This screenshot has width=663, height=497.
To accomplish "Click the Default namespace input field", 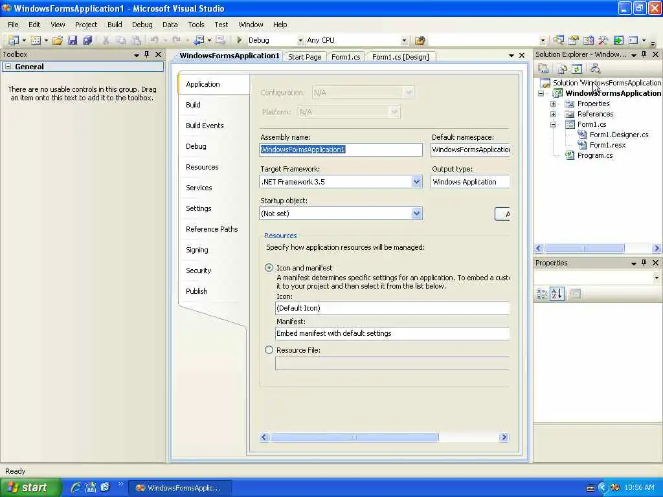I will pyautogui.click(x=470, y=149).
